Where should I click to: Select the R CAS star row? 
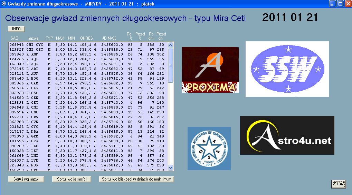88,93
